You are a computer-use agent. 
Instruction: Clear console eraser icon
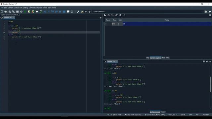207,61
